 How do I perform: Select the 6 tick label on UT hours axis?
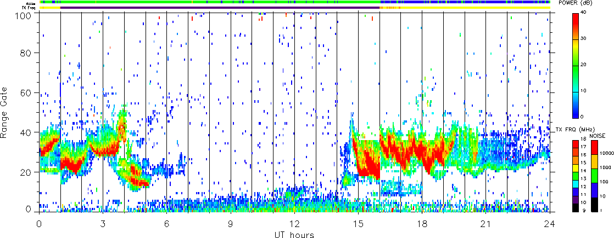167,223
